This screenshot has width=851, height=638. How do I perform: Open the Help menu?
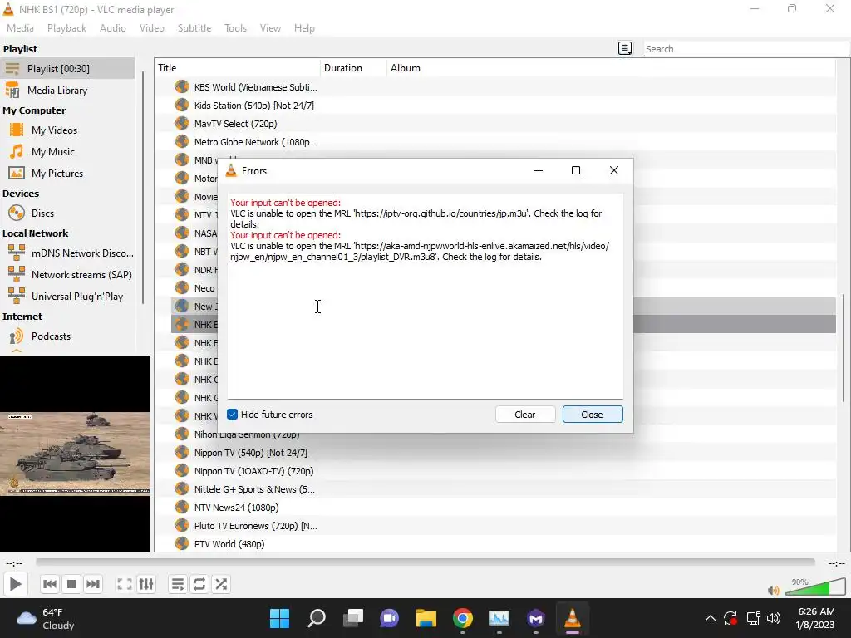[304, 28]
